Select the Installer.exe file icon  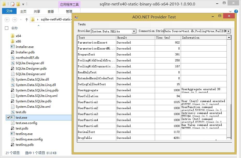click(x=13, y=47)
